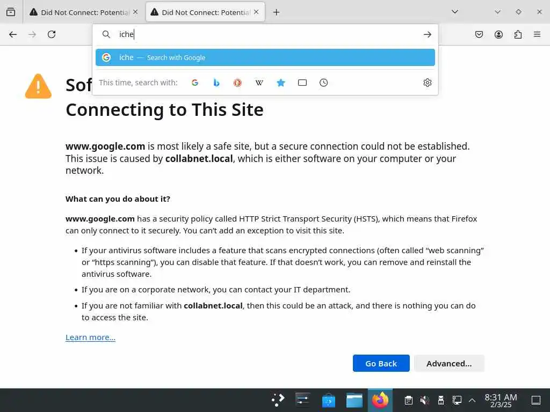Search this time with Bing
The image size is (550, 412).
(x=216, y=83)
